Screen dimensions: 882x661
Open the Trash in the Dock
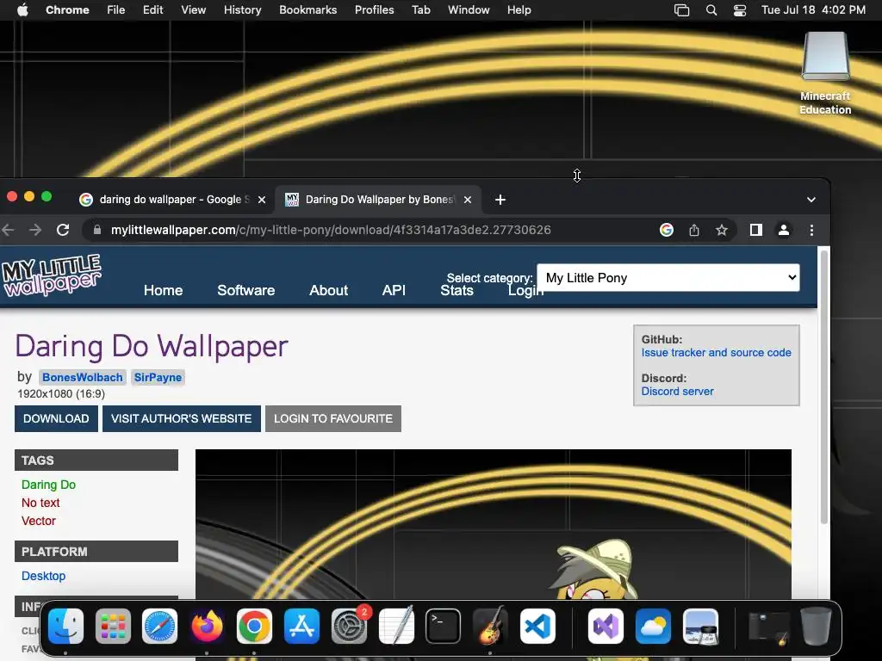click(817, 627)
